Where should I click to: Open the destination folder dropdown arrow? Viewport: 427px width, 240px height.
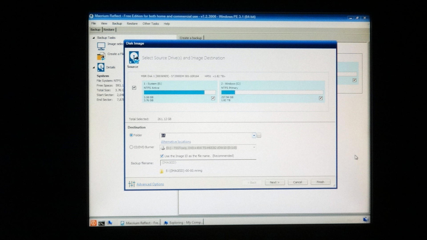(x=254, y=135)
